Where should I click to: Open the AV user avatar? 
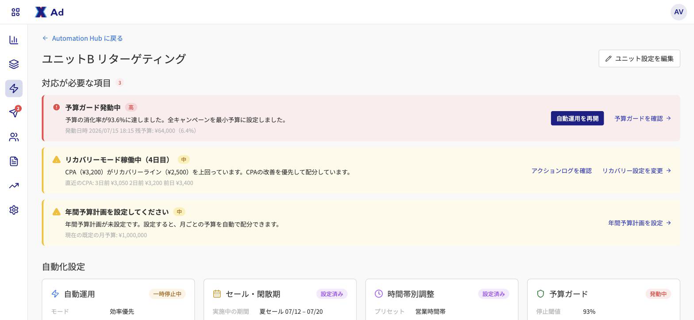coord(679,12)
